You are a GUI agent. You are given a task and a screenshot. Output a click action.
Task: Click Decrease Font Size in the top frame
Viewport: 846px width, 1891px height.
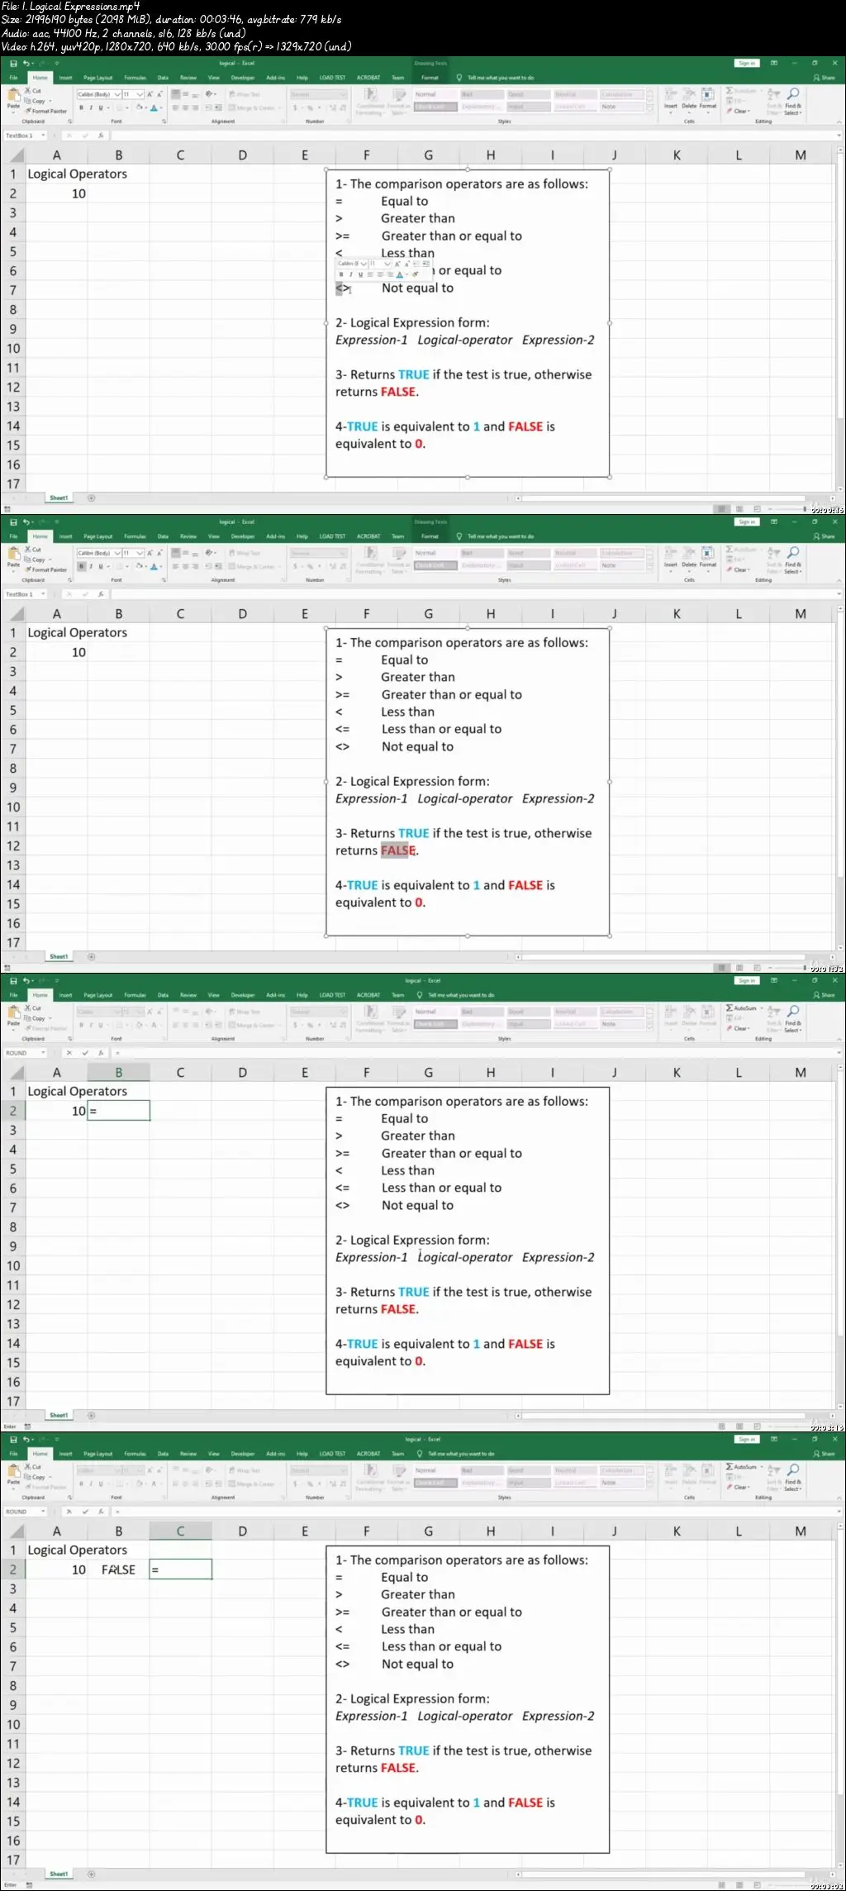click(x=159, y=94)
